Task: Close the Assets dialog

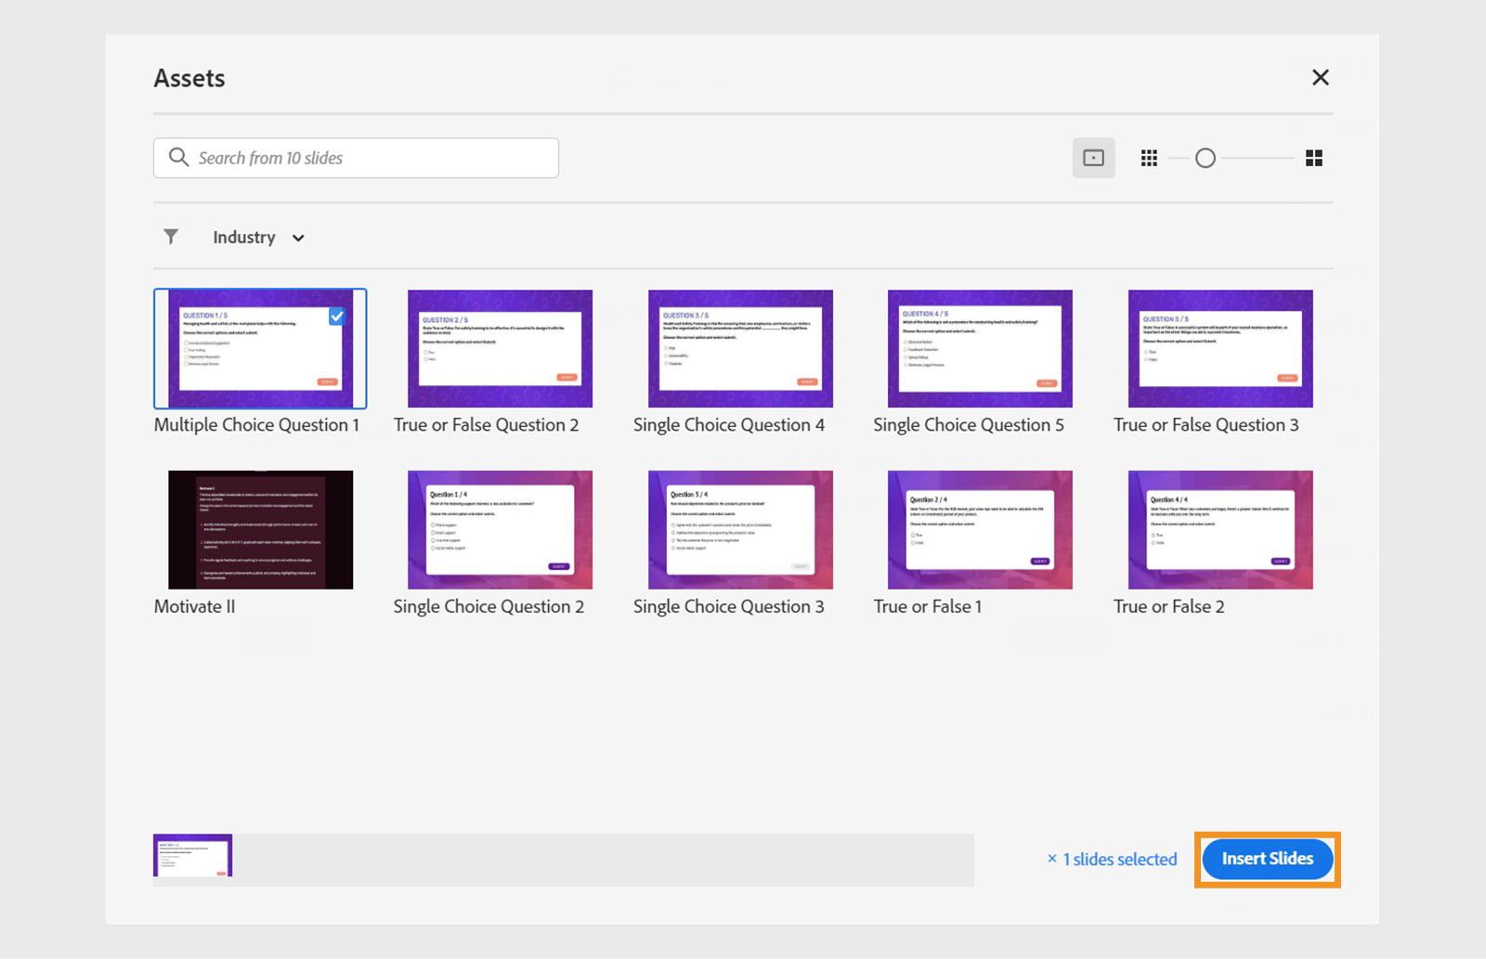Action: 1320,78
